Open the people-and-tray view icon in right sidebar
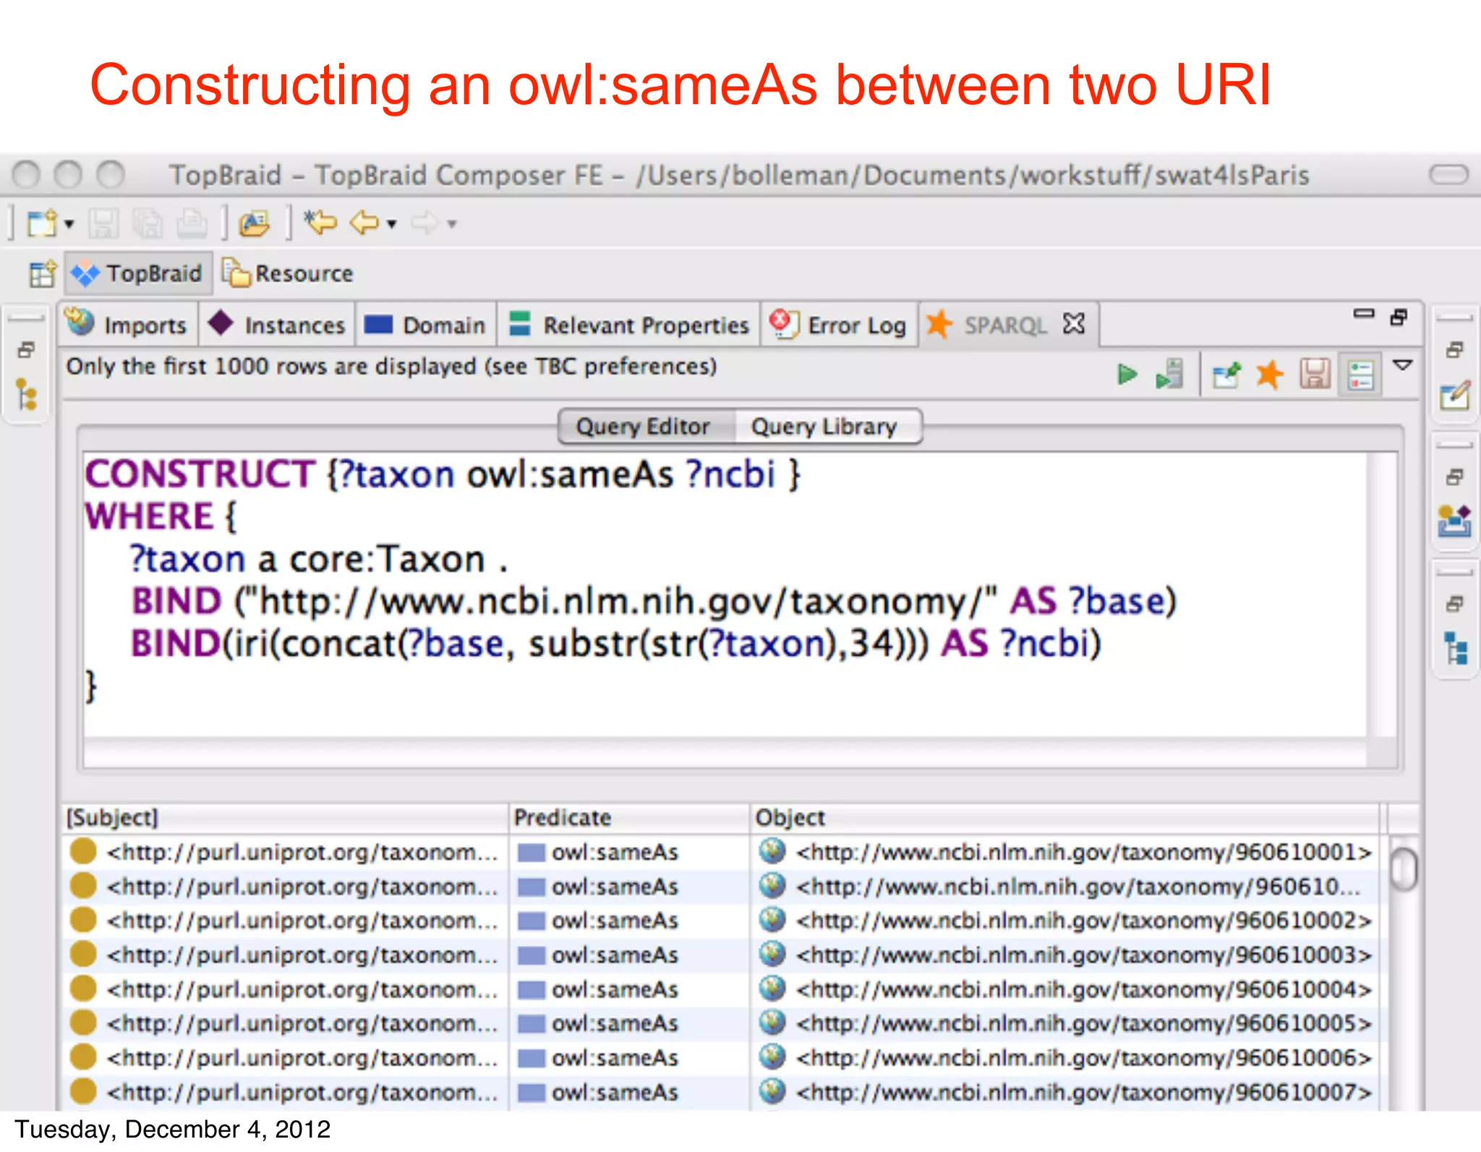 tap(1454, 521)
